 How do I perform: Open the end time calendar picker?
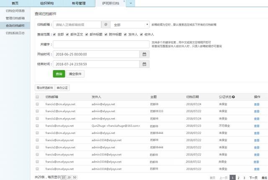144,64
